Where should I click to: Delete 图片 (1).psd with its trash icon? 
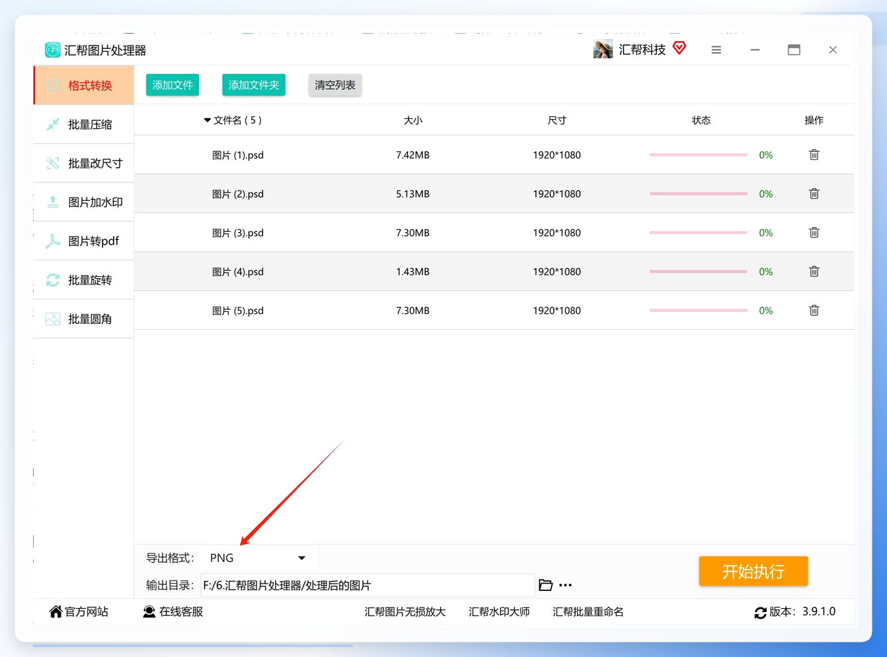tap(814, 155)
